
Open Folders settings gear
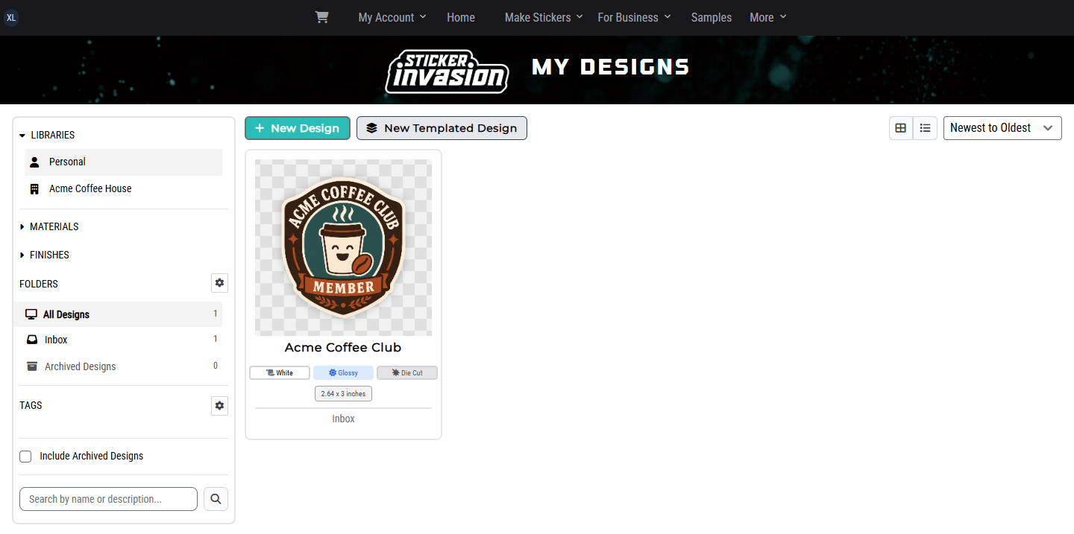tap(219, 283)
